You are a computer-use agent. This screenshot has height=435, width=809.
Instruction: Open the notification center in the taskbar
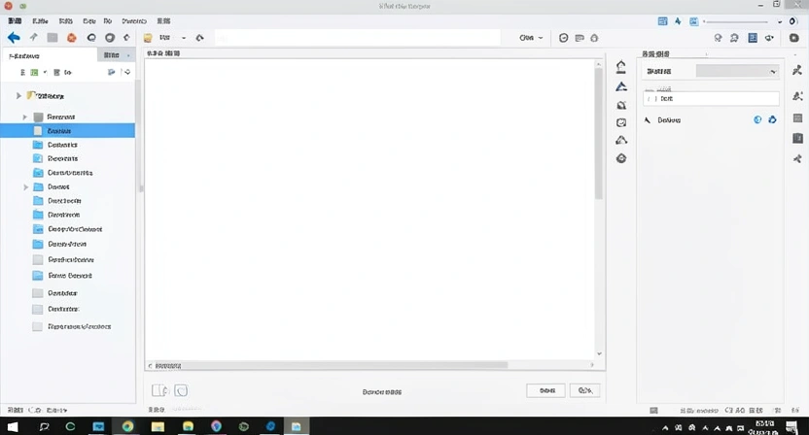(791, 427)
